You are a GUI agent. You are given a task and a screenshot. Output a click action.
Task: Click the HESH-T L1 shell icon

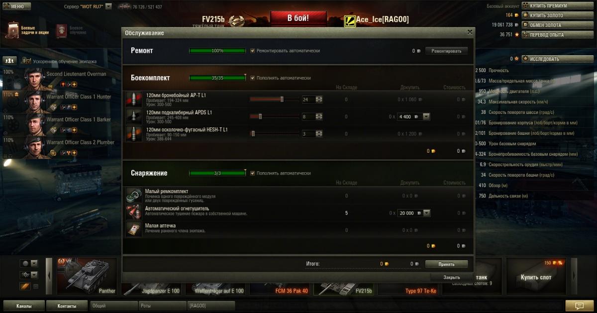[x=134, y=134]
